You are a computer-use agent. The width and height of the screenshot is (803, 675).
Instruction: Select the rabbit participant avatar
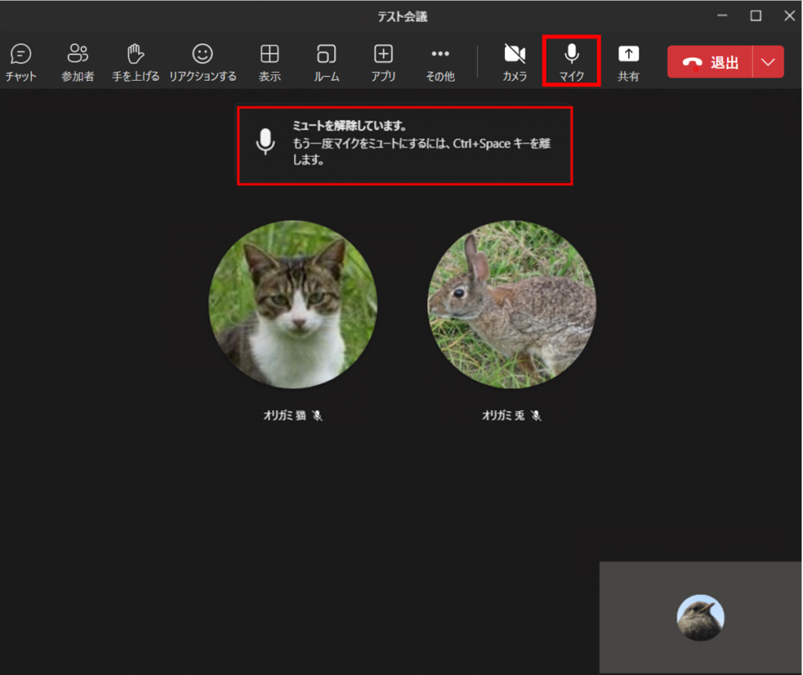pyautogui.click(x=511, y=304)
